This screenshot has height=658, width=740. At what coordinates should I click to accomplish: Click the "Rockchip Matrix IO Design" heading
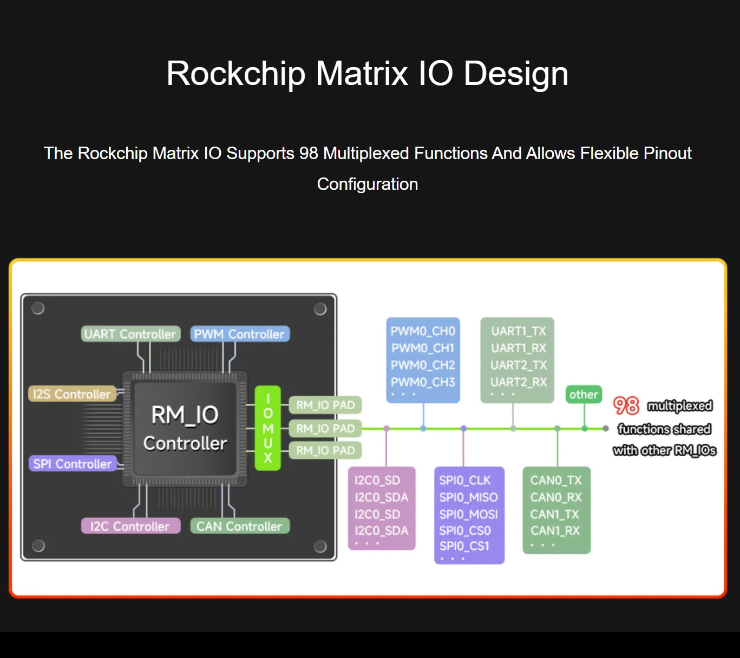pyautogui.click(x=367, y=73)
